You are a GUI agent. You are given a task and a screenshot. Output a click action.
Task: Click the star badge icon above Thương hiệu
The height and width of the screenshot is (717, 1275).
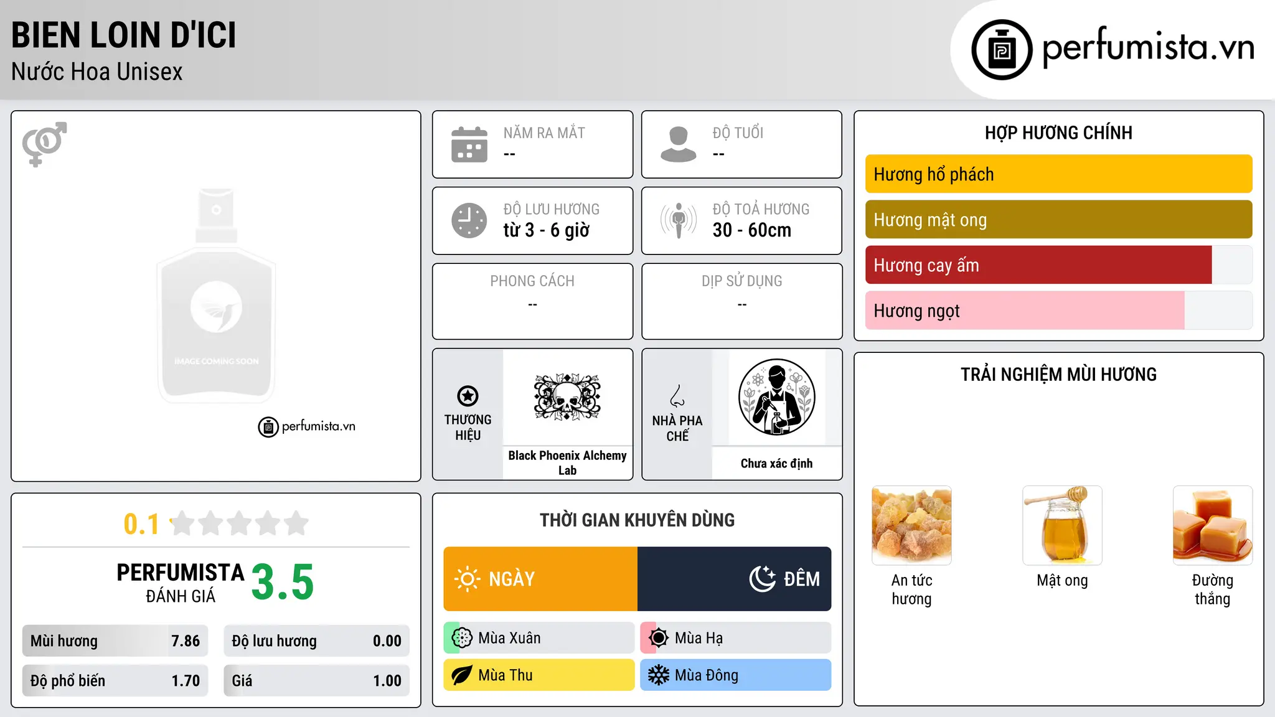pyautogui.click(x=468, y=396)
